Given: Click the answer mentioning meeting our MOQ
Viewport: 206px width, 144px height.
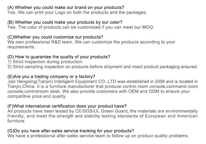Looking at the screenshot, I should pyautogui.click(x=81, y=27).
